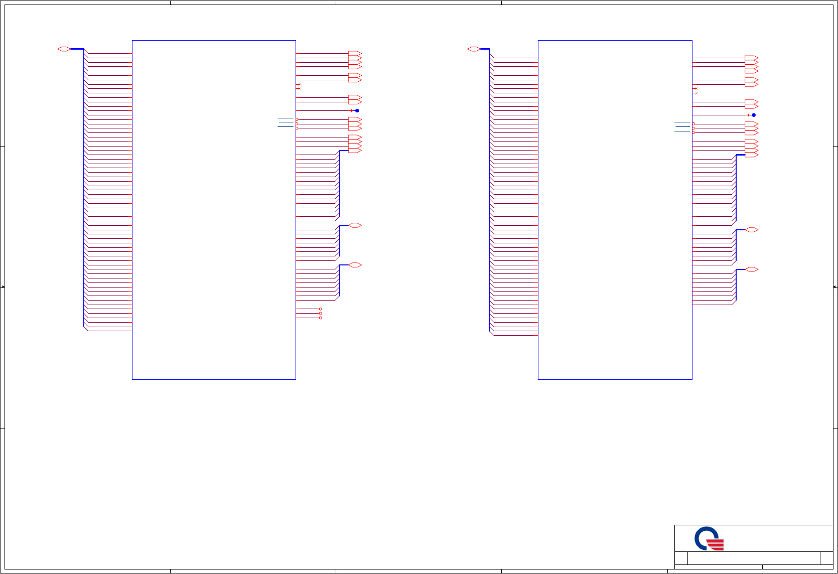This screenshot has width=838, height=574.
Task: Select the thick blue input bus of right block
Action: pos(489,190)
